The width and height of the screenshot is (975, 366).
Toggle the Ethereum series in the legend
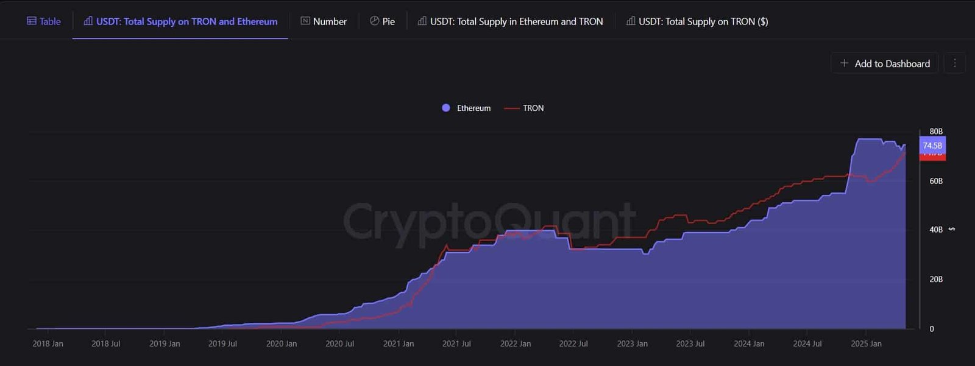(466, 108)
